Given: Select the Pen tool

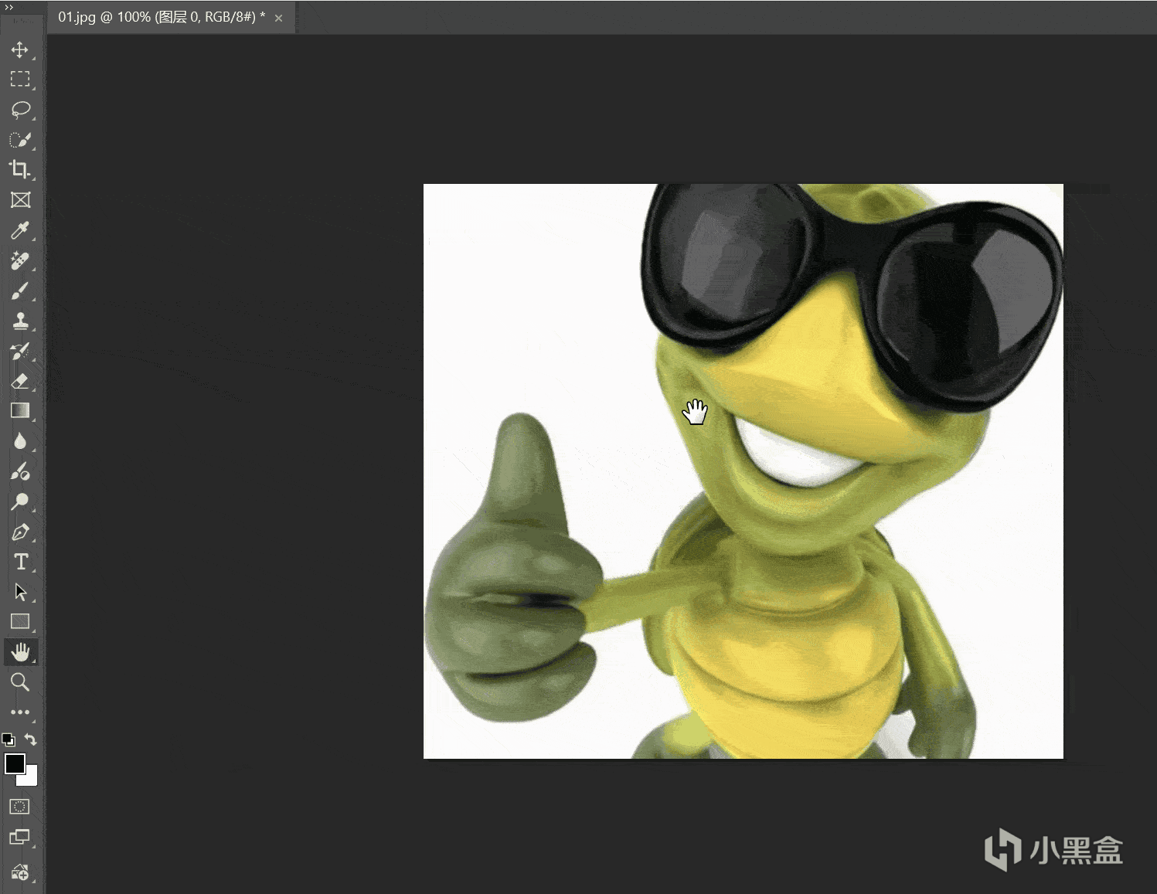Looking at the screenshot, I should (x=20, y=532).
